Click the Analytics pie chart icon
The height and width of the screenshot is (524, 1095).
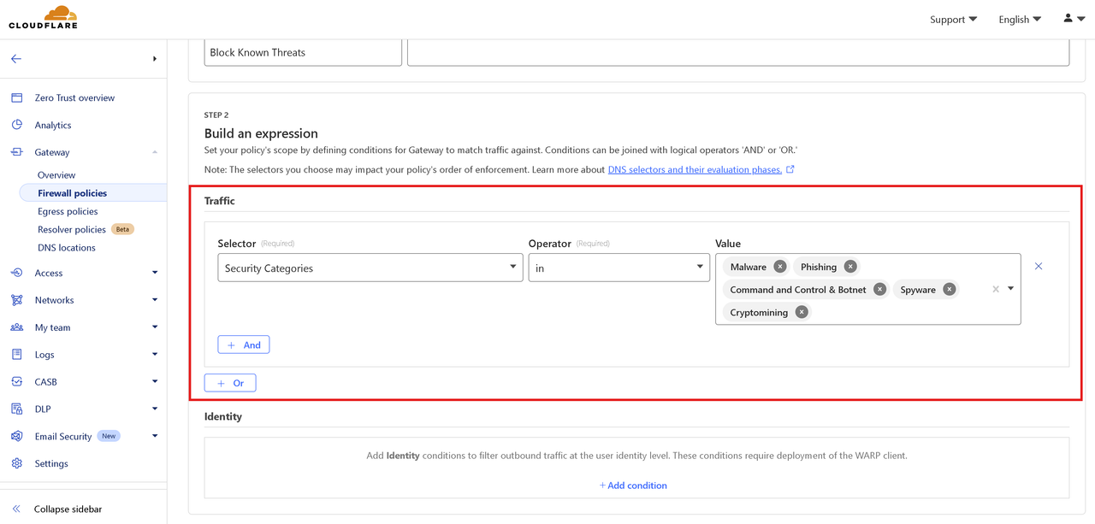click(x=16, y=125)
